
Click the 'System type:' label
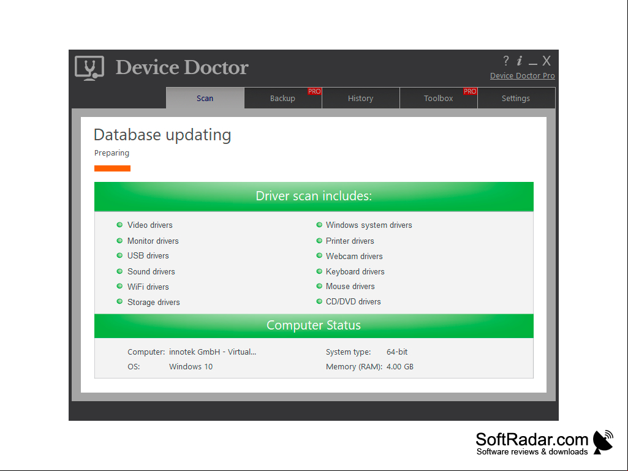tap(349, 352)
